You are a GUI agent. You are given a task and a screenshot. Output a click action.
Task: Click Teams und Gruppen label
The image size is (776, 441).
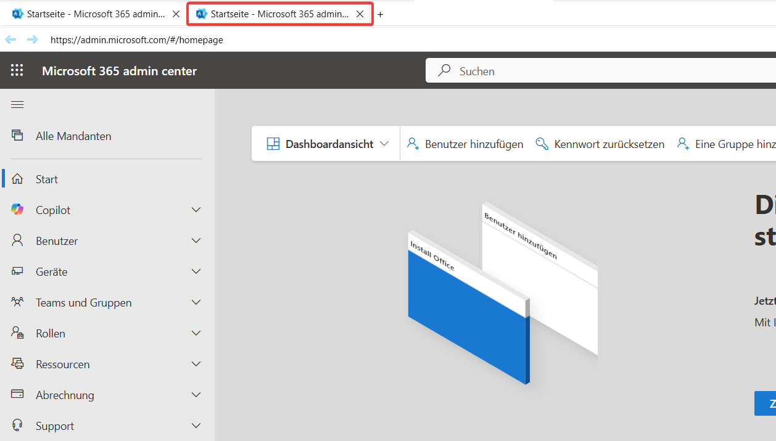(x=84, y=303)
